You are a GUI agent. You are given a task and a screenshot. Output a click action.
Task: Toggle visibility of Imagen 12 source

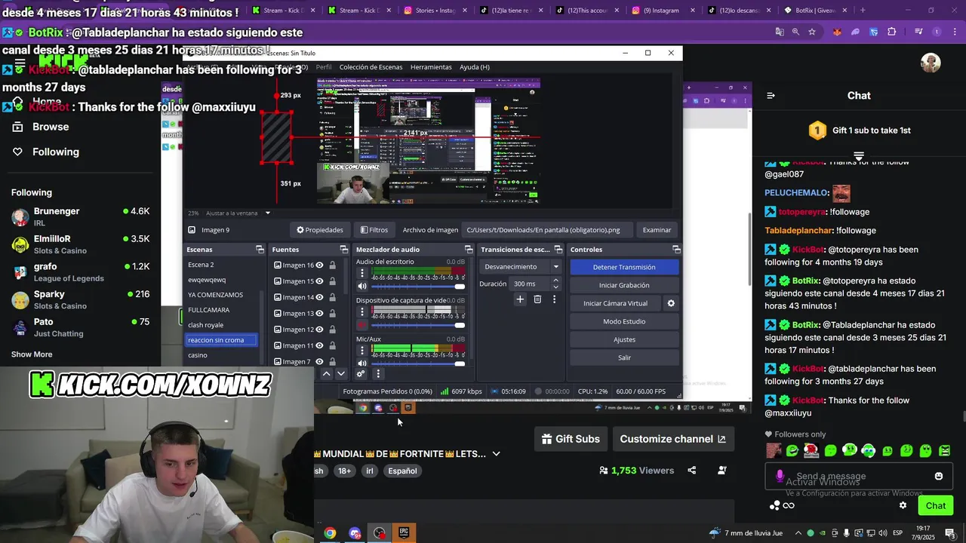pos(319,330)
